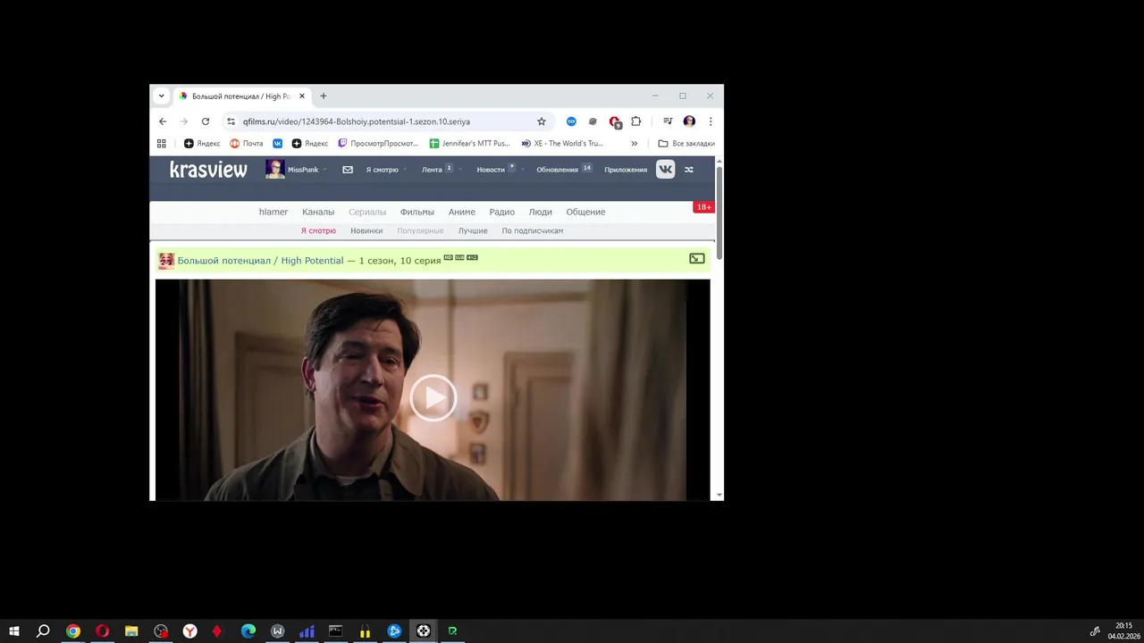Image resolution: width=1144 pixels, height=643 pixels.
Task: Open Windows search from the taskbar
Action: 43,630
